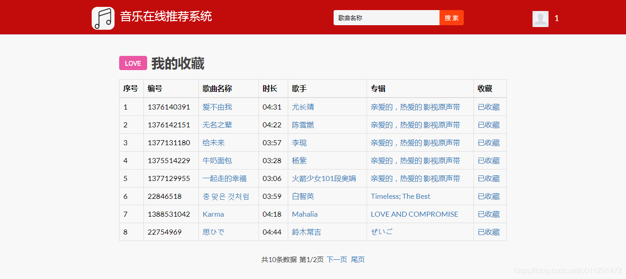This screenshot has height=279, width=626.
Task: Select song ID 1376142151
Action: 169,125
